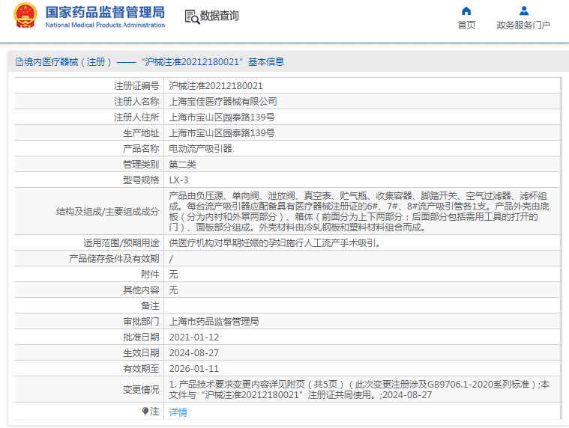Open the 数据查询 search icon
Viewport: 569px width, 428px height.
point(192,16)
